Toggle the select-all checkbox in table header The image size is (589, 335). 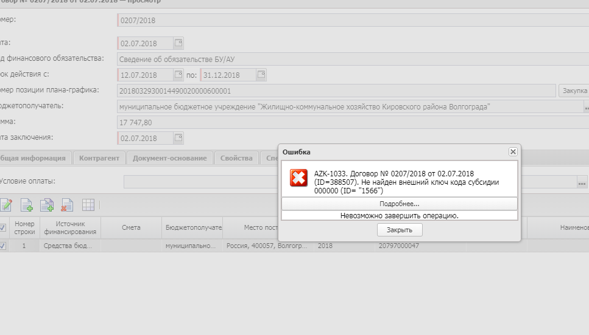[x=2, y=227]
